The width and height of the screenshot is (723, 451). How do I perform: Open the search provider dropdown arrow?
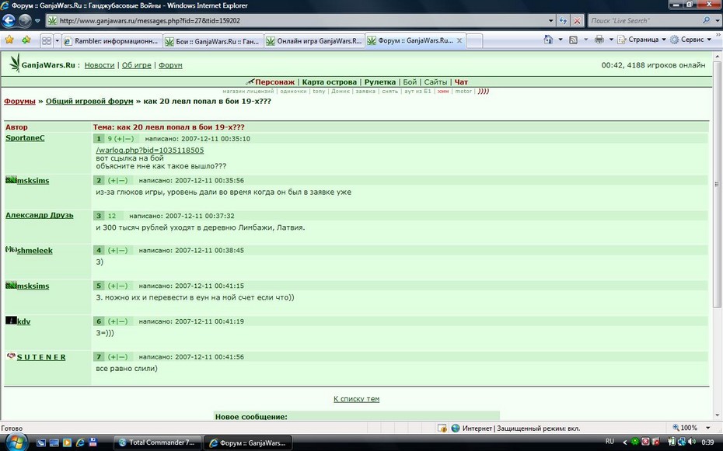pyautogui.click(x=717, y=21)
